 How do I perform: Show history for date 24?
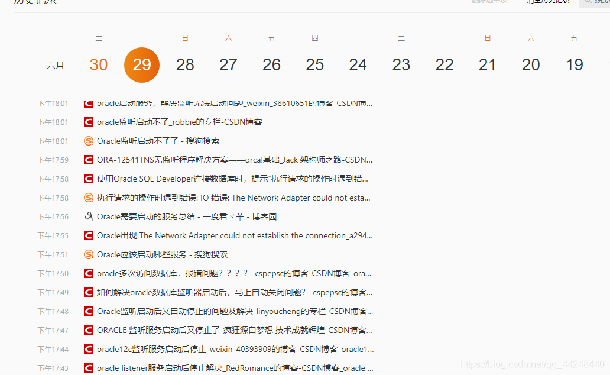[358, 64]
